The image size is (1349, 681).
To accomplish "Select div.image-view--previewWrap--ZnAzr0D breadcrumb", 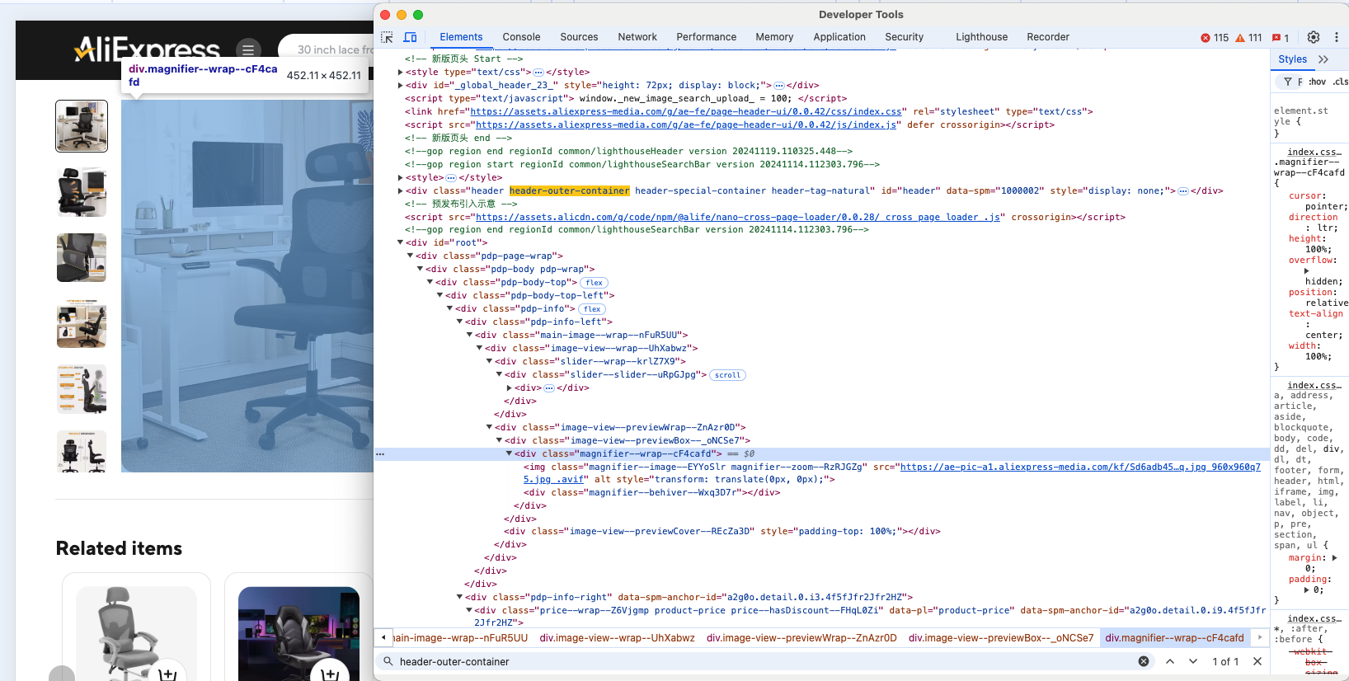I will tap(801, 638).
